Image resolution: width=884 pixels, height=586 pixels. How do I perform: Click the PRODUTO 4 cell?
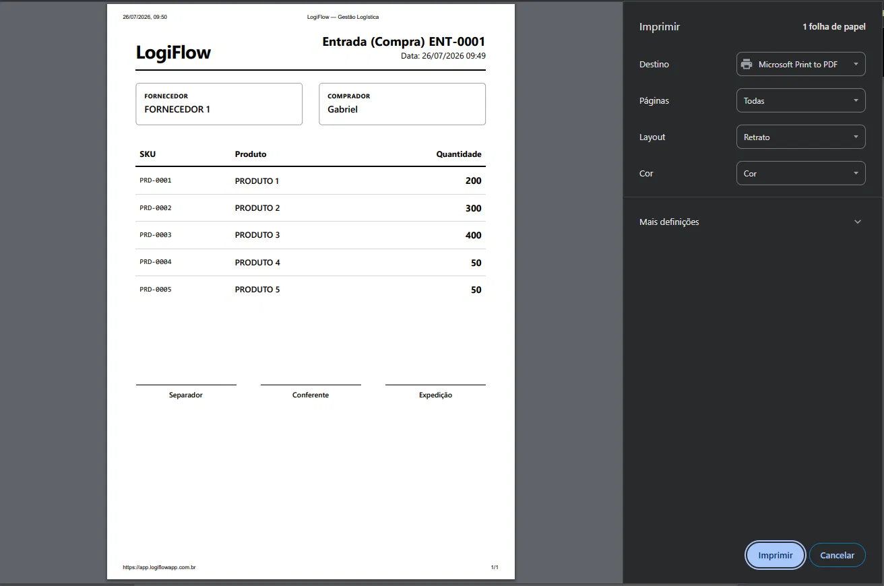[257, 263]
